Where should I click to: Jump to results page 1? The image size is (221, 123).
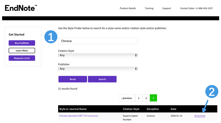[139, 98]
